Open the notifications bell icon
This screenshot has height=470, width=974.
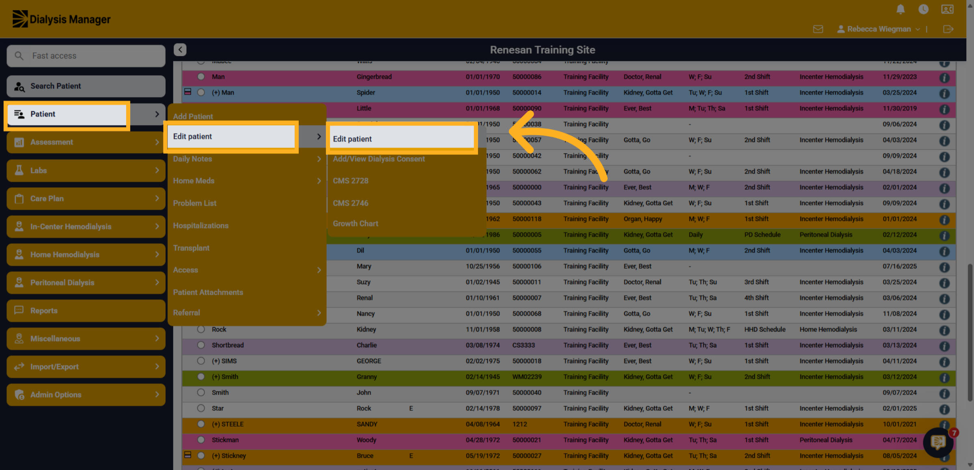point(900,9)
